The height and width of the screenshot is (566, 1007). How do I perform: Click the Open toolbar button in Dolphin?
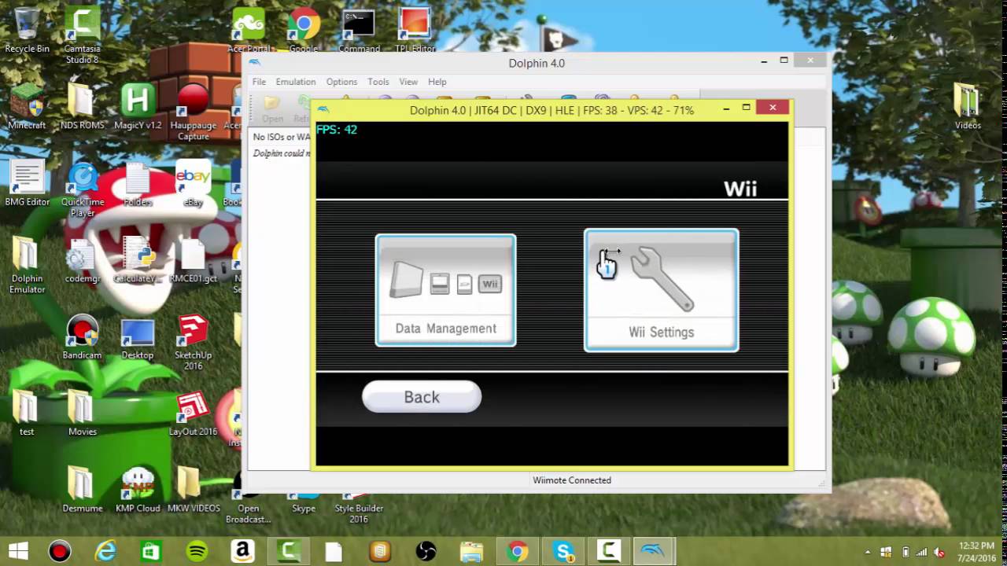272,109
